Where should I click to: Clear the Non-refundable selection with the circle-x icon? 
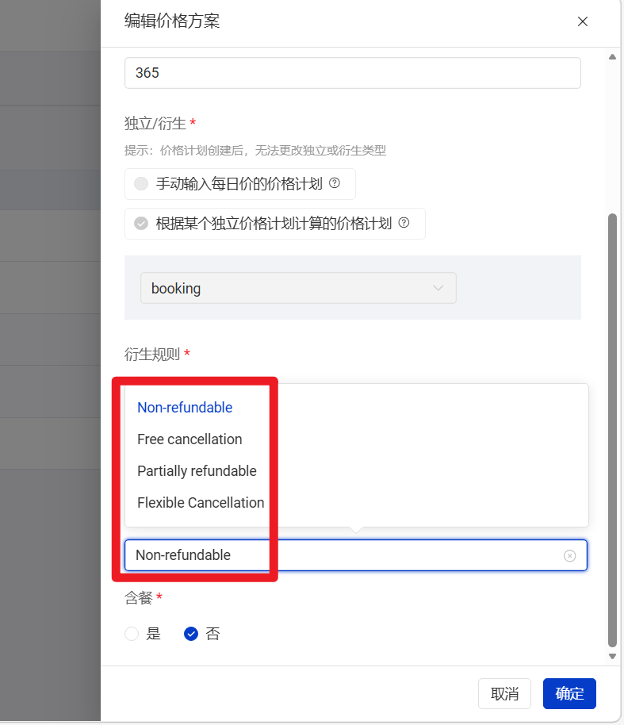point(569,556)
